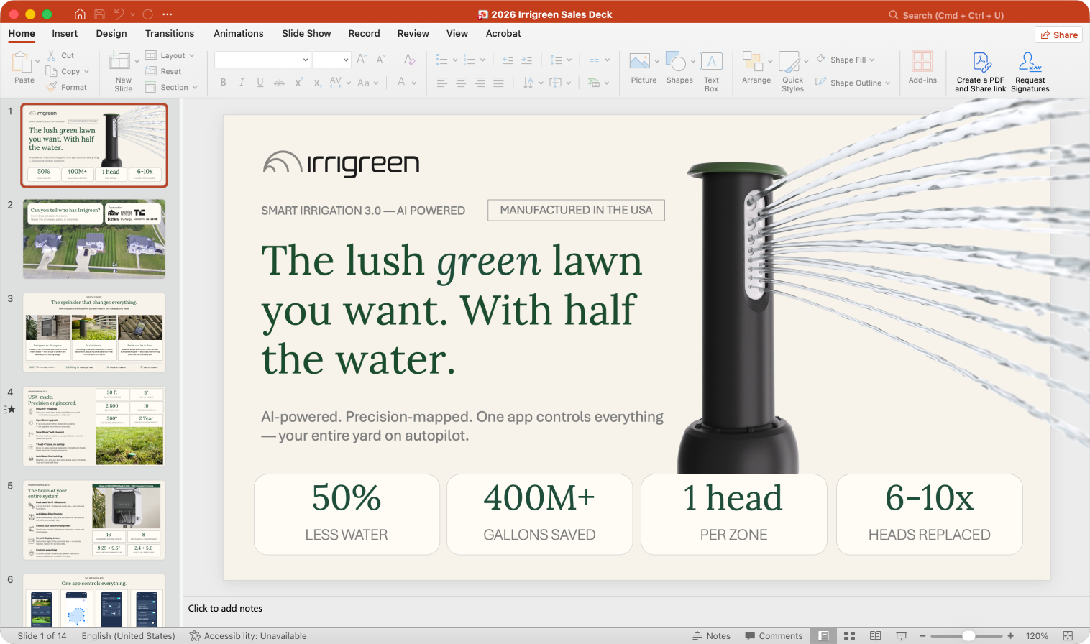Toggle Bold formatting
Image resolution: width=1090 pixels, height=644 pixels.
(x=223, y=83)
